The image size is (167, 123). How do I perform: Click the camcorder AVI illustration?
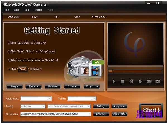point(84,66)
